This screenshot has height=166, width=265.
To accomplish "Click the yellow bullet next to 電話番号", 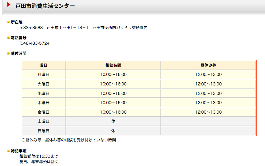I will click(8, 38).
